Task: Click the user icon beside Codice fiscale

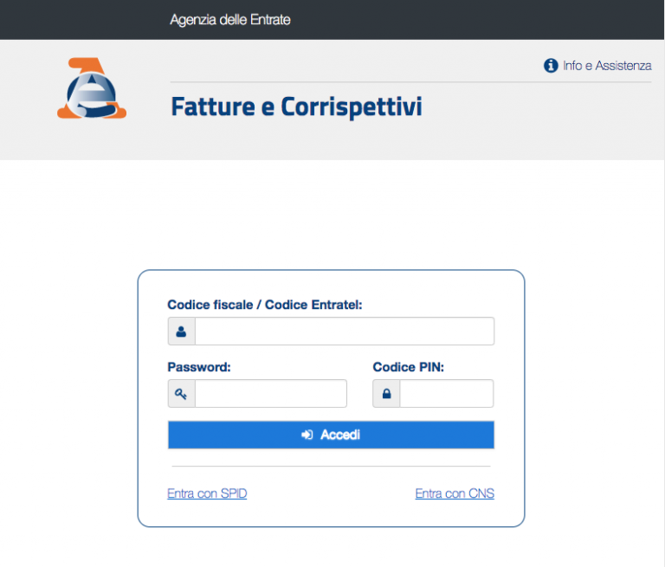Action: (x=182, y=332)
